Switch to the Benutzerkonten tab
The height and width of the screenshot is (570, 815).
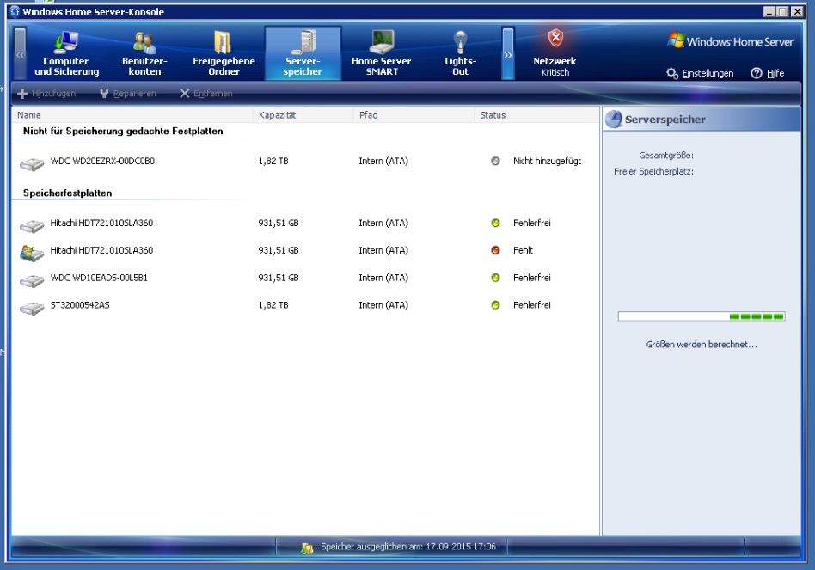144,53
